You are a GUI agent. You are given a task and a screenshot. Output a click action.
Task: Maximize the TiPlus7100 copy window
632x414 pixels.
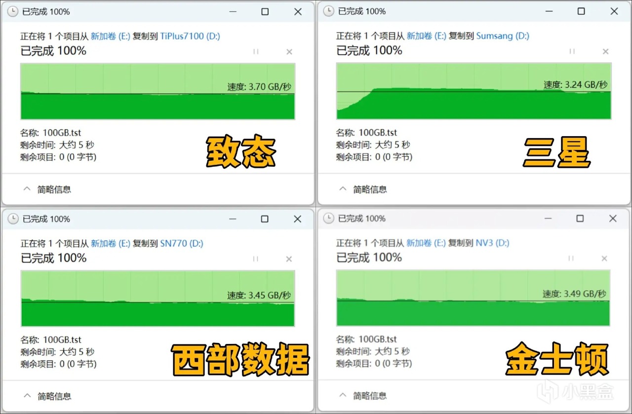point(265,12)
